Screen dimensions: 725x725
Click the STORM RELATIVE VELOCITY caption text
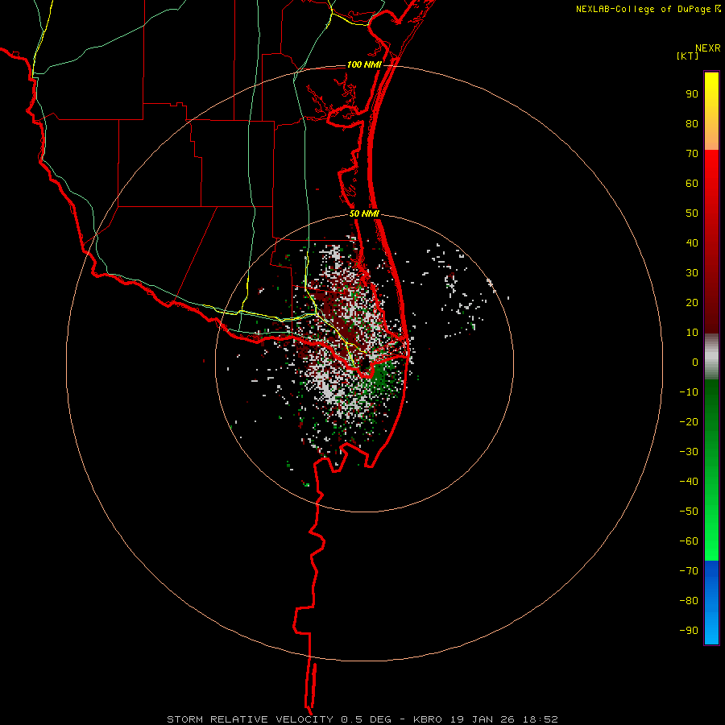[251, 719]
